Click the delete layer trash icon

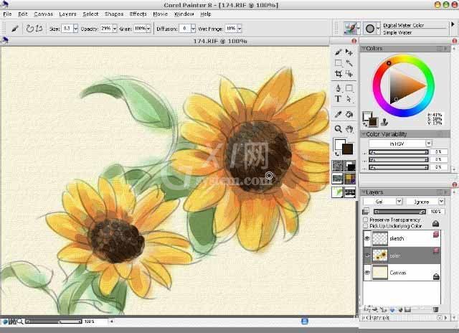pyautogui.click(x=435, y=309)
